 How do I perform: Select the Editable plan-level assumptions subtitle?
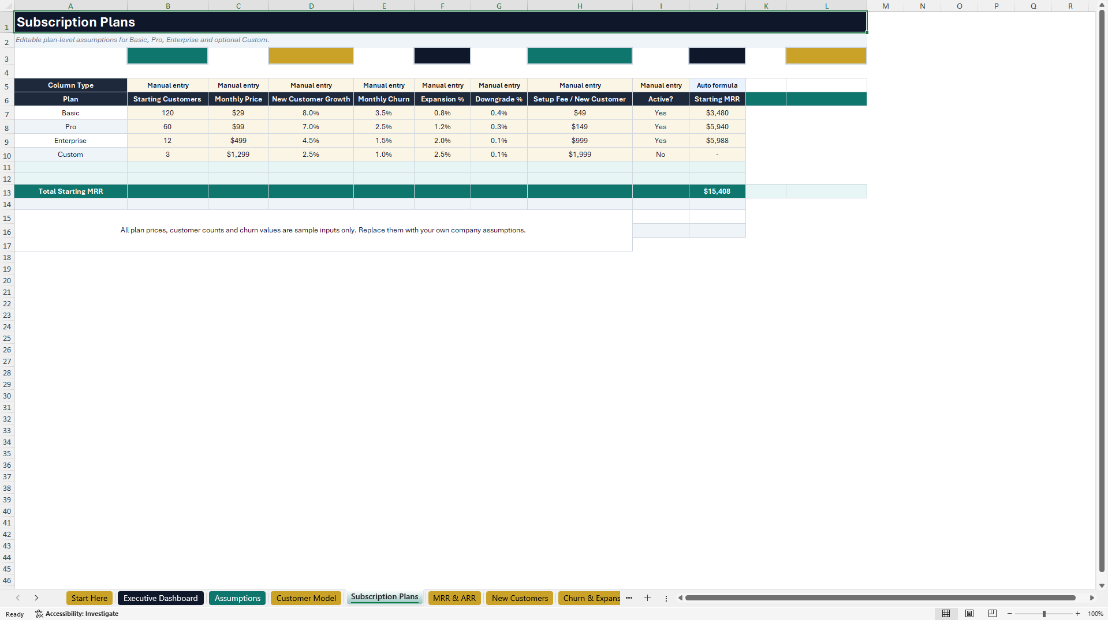pos(142,40)
